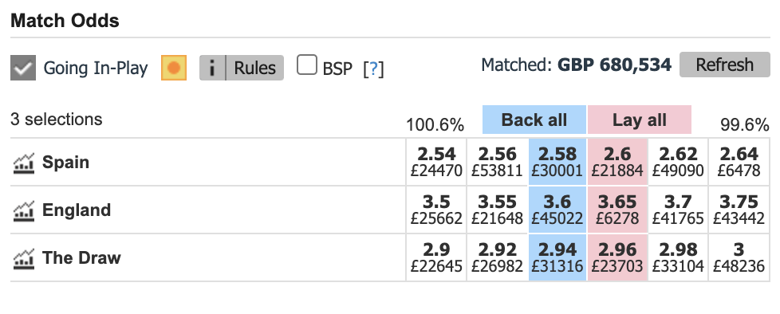Click the Back all header
Viewport: 780px width, 314px height.
534,120
